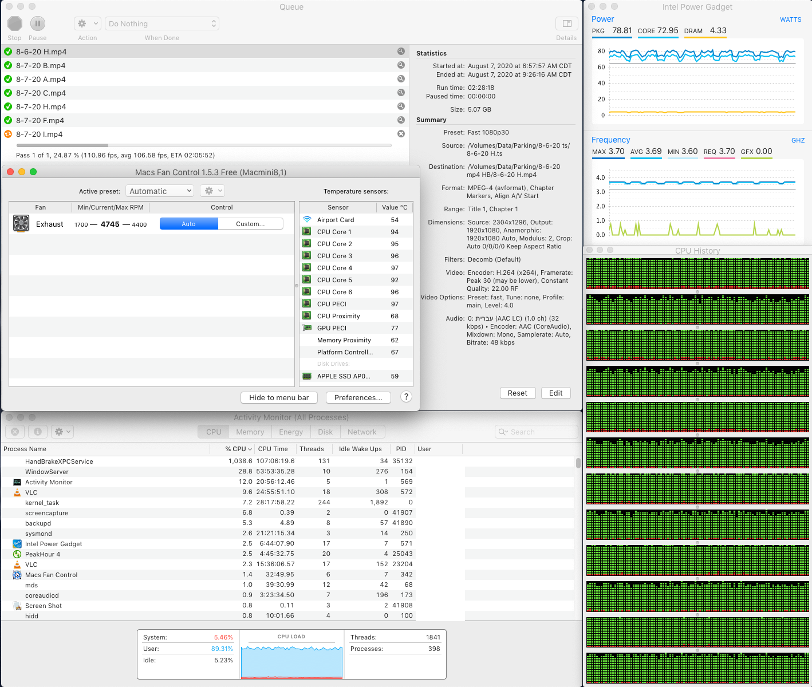Open the help question mark button

pyautogui.click(x=406, y=397)
